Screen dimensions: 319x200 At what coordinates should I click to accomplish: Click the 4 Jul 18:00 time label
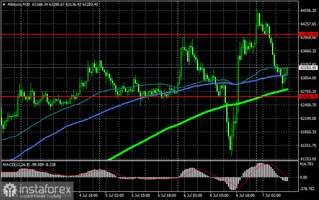click(x=88, y=196)
